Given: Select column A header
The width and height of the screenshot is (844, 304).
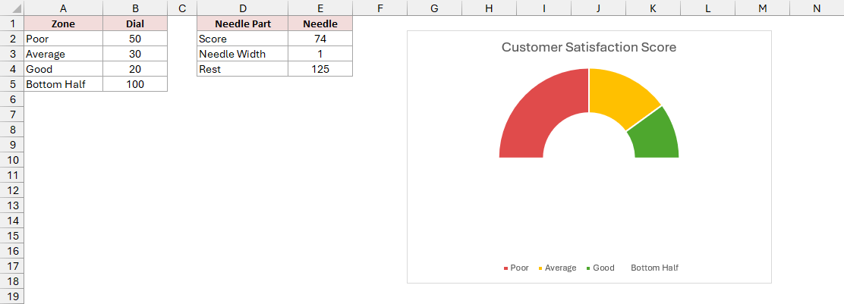Looking at the screenshot, I should pyautogui.click(x=64, y=8).
